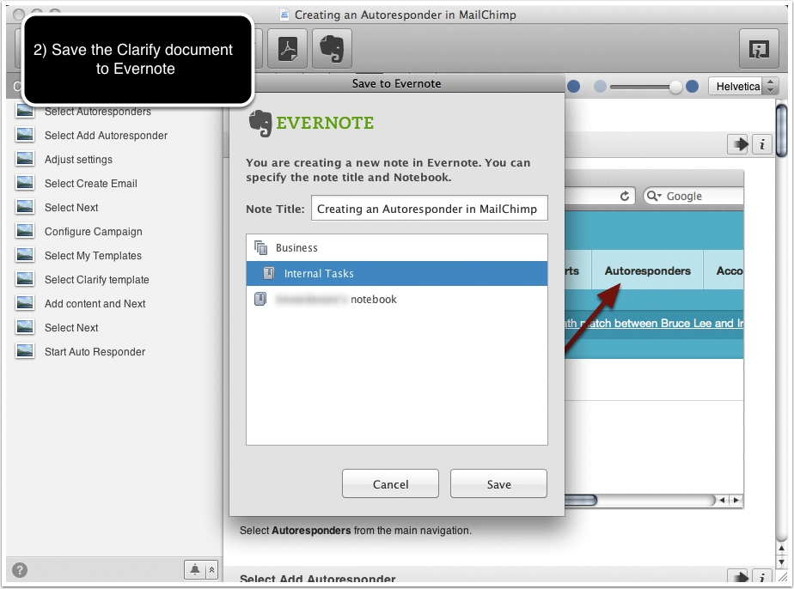
Task: Click the Cancel button
Action: click(x=390, y=483)
